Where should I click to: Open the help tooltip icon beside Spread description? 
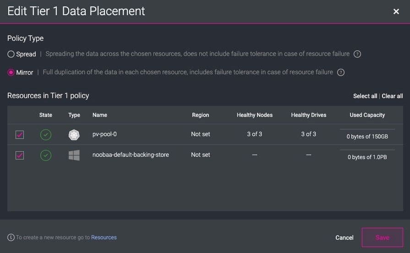pos(357,54)
